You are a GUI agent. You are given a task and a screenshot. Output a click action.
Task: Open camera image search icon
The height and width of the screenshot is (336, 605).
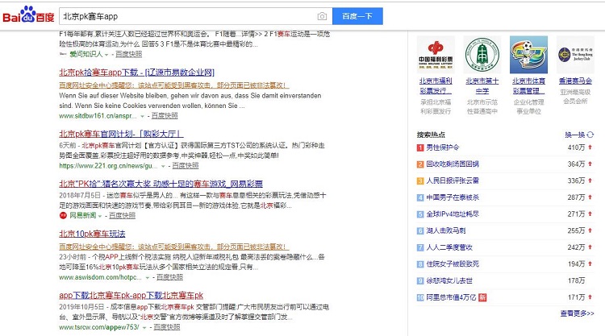(322, 16)
